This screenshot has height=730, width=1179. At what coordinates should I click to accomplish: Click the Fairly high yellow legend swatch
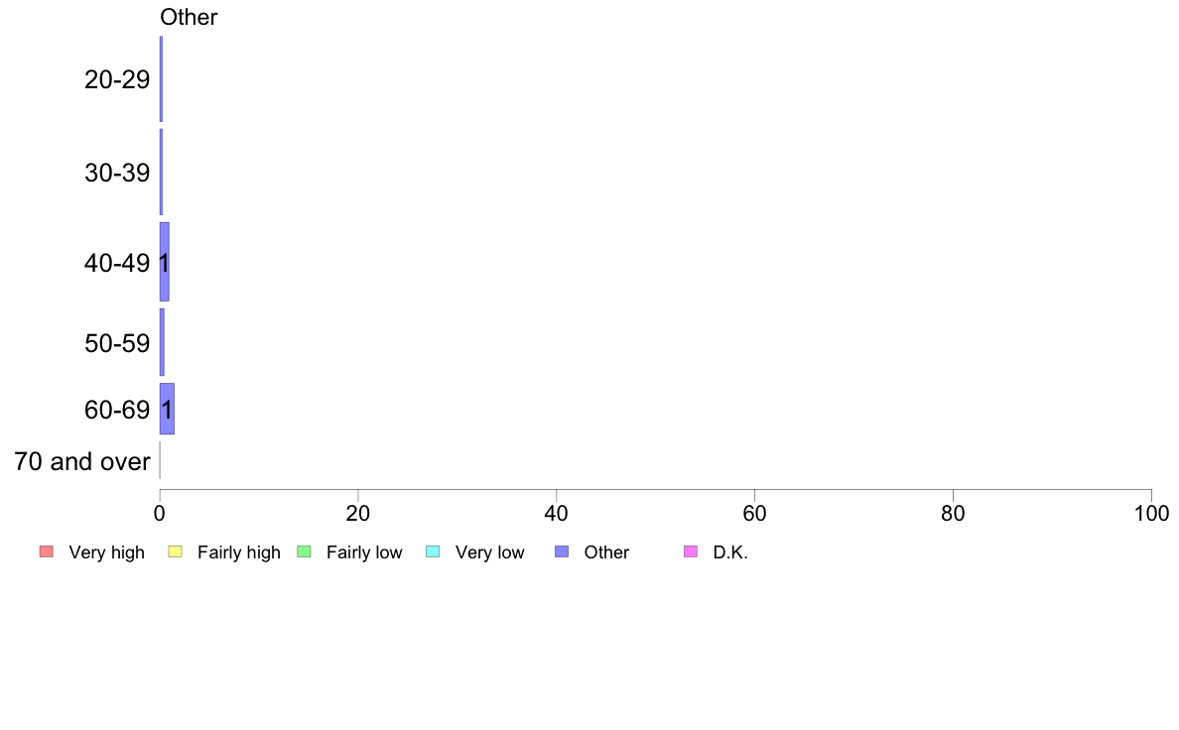tap(176, 551)
